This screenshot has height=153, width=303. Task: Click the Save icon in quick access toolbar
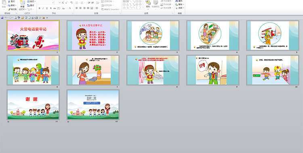click(2, 18)
